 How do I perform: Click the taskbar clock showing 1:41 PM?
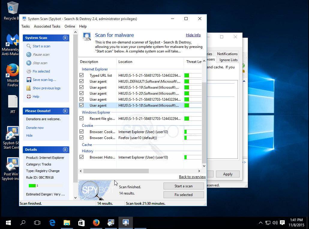click(x=296, y=222)
